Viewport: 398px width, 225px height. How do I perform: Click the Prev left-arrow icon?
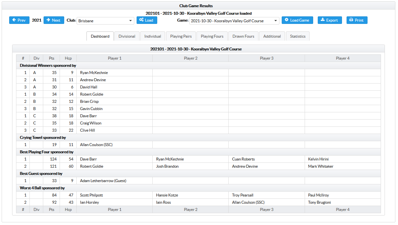pos(14,20)
